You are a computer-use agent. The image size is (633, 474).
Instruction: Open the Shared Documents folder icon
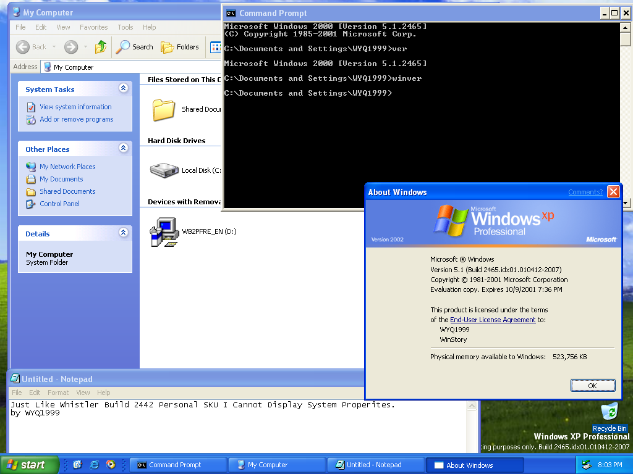pos(164,109)
